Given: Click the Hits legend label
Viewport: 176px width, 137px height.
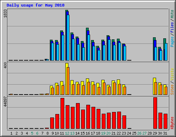Looking at the screenshot, I should [x=172, y=14].
